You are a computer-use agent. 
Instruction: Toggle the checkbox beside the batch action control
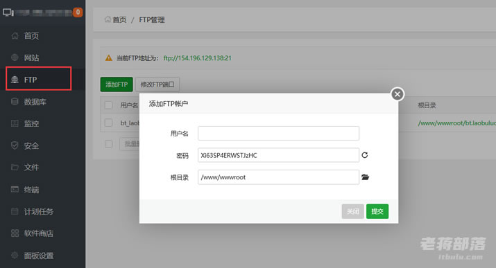(108, 144)
